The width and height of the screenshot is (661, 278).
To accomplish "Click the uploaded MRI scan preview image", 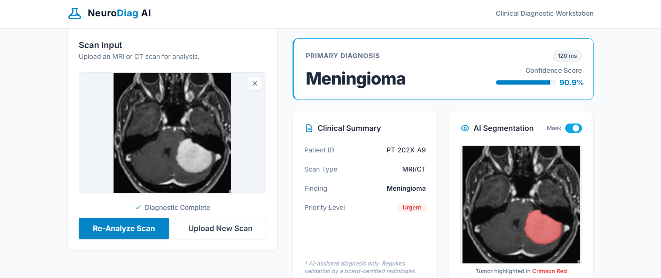I will click(x=172, y=133).
